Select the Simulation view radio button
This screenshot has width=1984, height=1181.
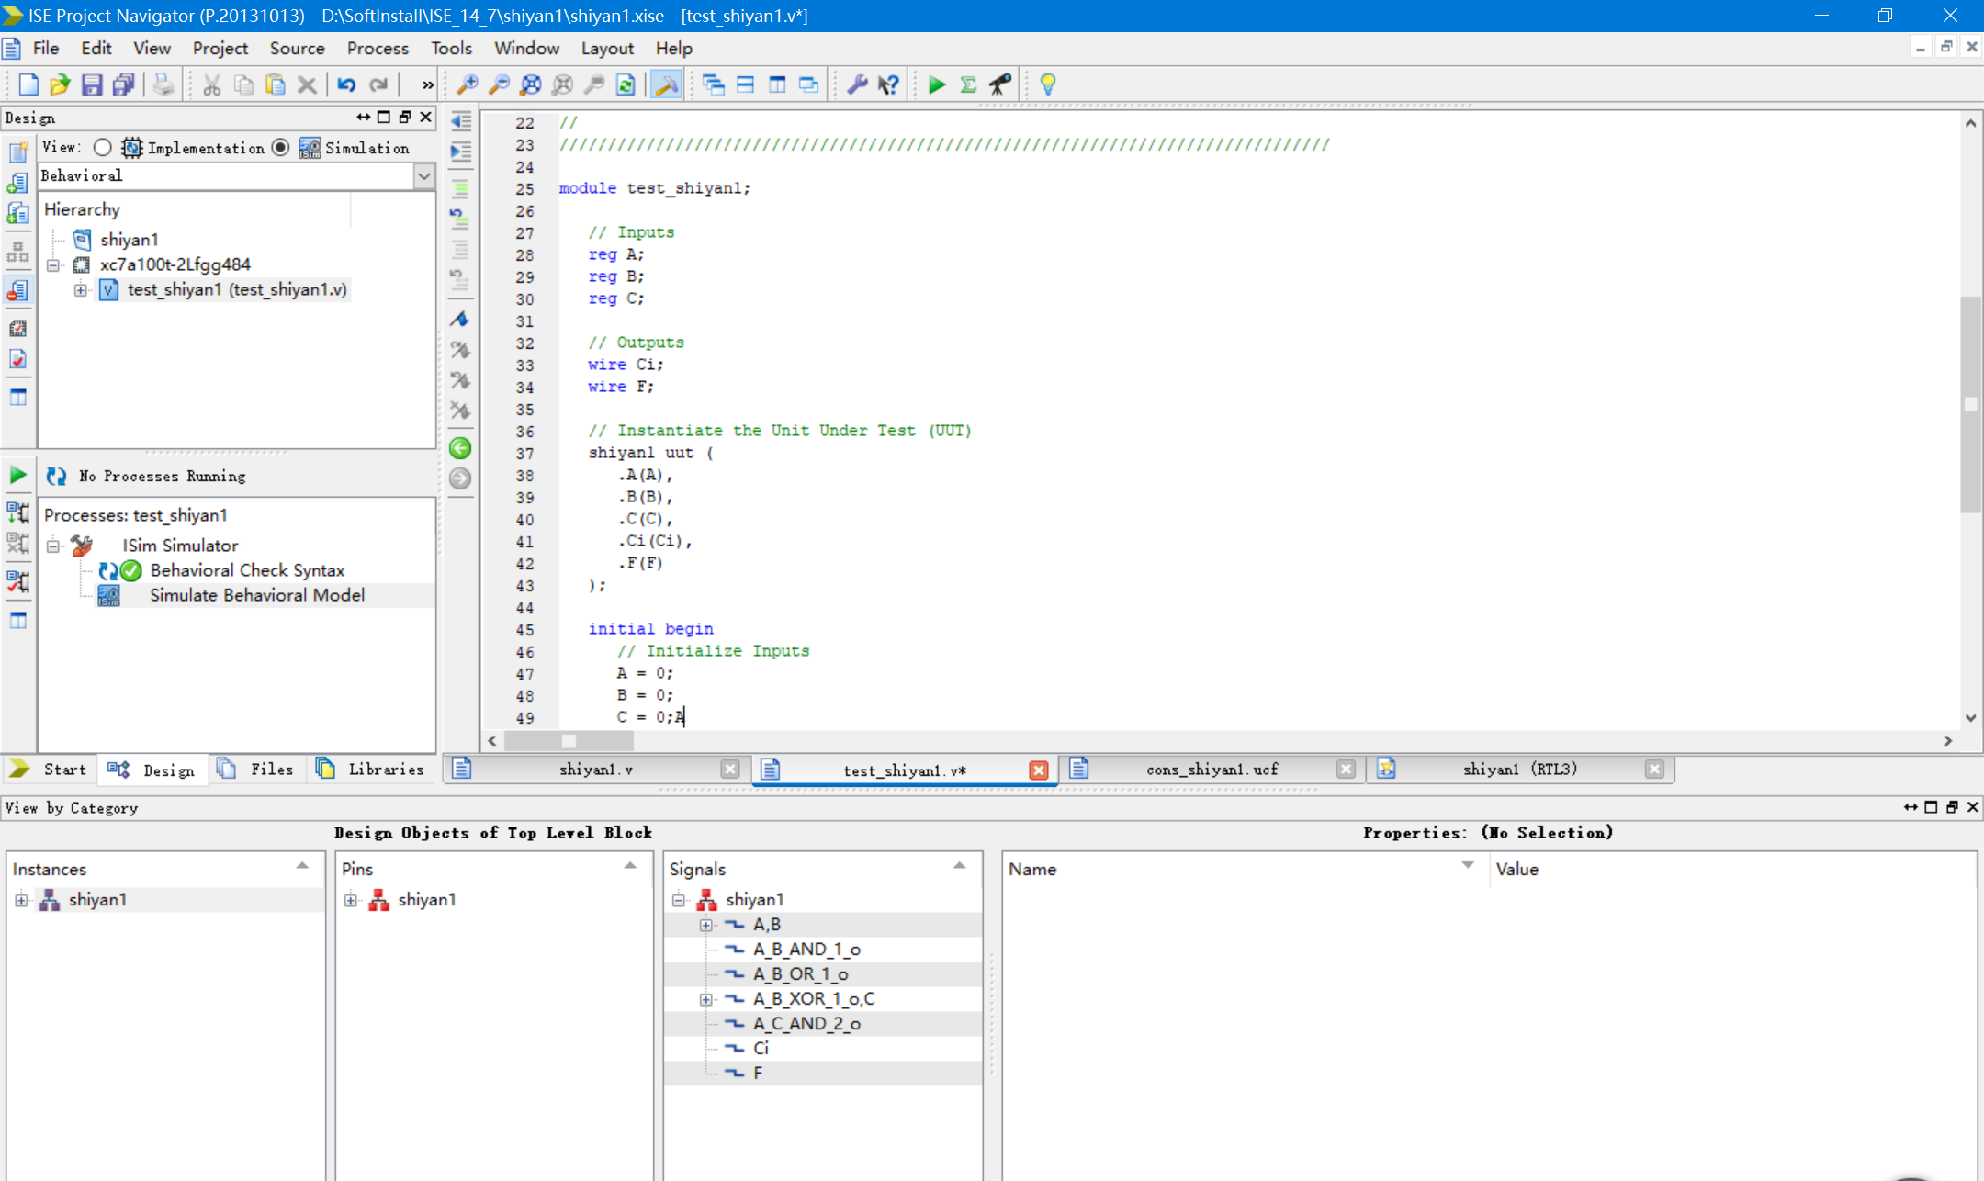pyautogui.click(x=281, y=147)
